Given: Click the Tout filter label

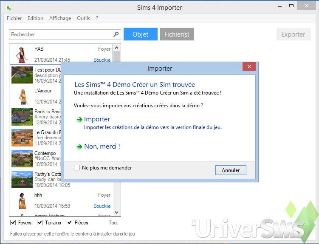Looking at the screenshot, I should pyautogui.click(x=113, y=223).
